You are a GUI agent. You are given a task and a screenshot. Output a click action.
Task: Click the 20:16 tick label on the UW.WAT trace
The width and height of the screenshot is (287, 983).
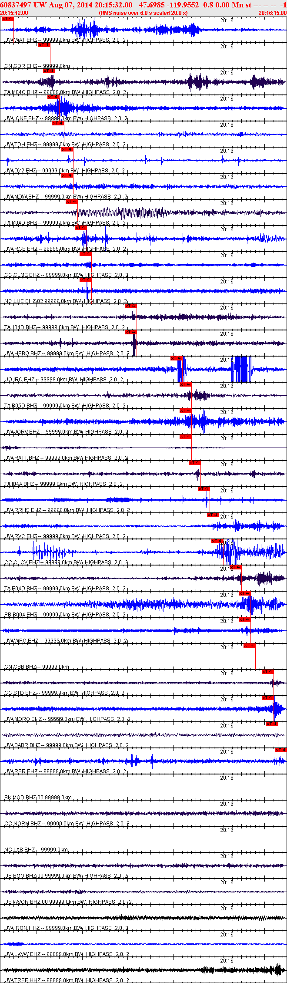(227, 20)
